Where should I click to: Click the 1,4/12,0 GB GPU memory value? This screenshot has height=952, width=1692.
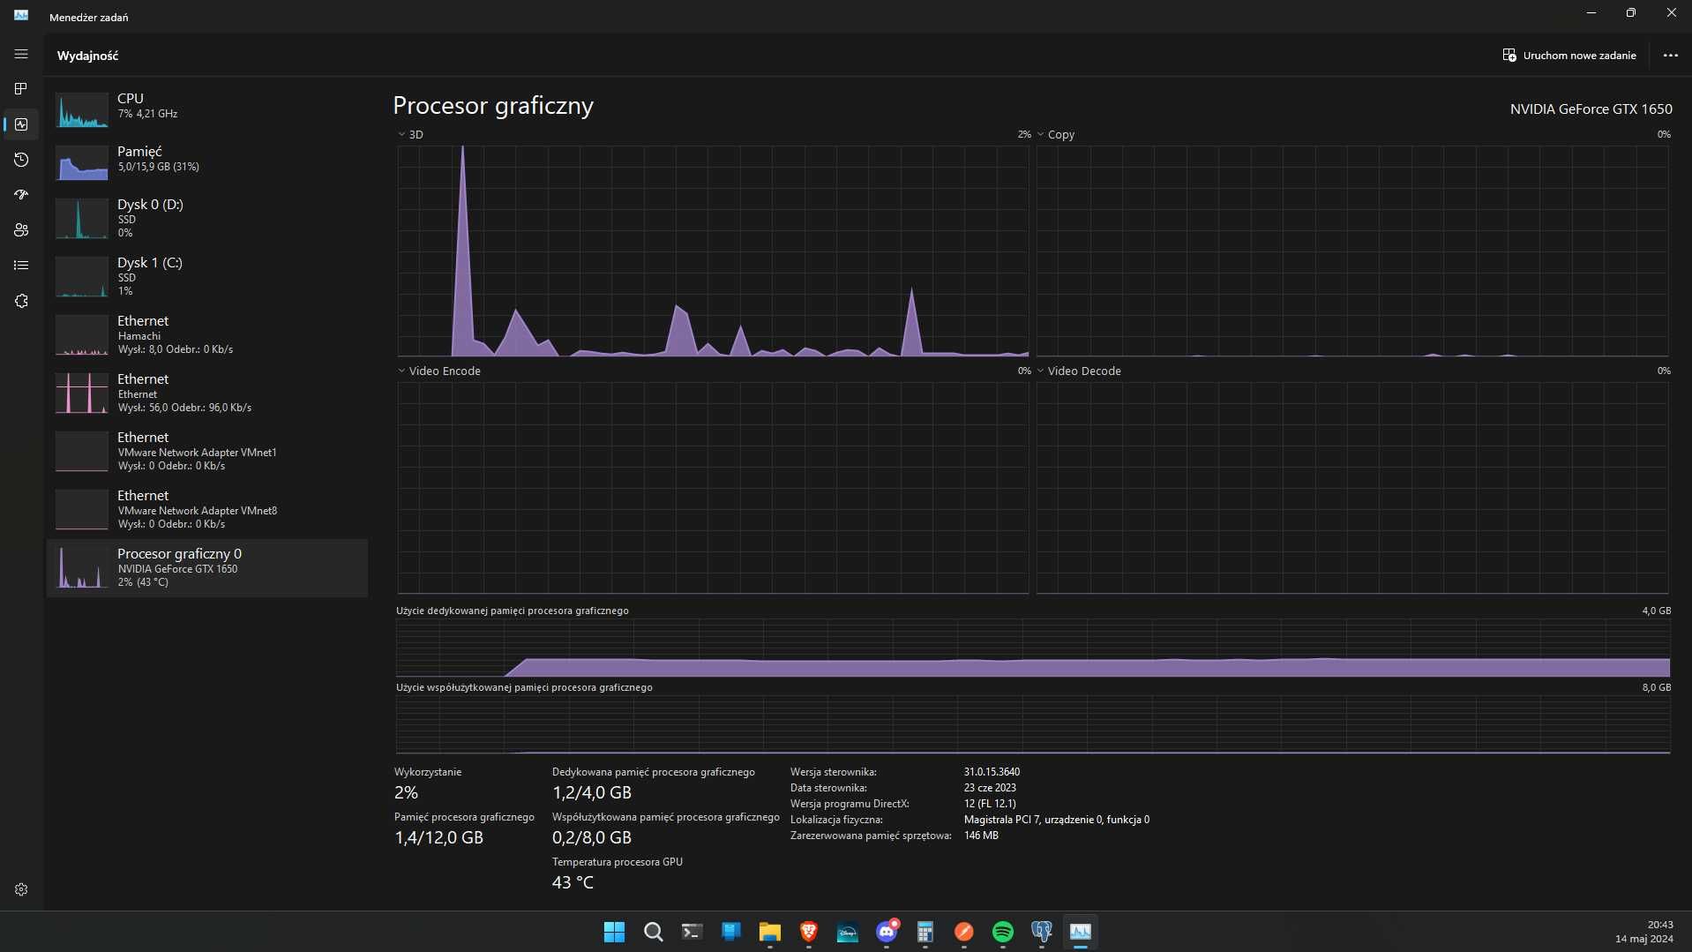pyautogui.click(x=438, y=837)
